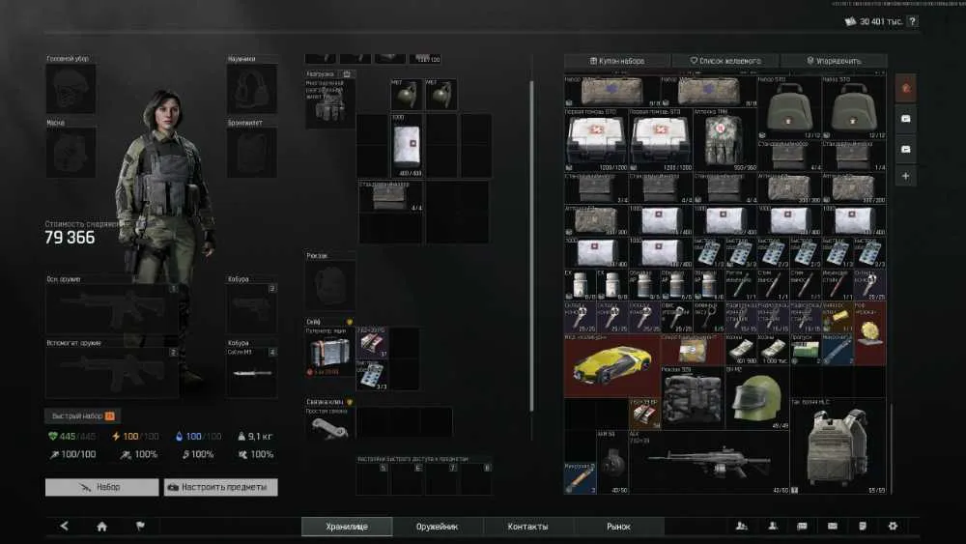
Task: Open the mail envelope icon
Action: (x=833, y=526)
